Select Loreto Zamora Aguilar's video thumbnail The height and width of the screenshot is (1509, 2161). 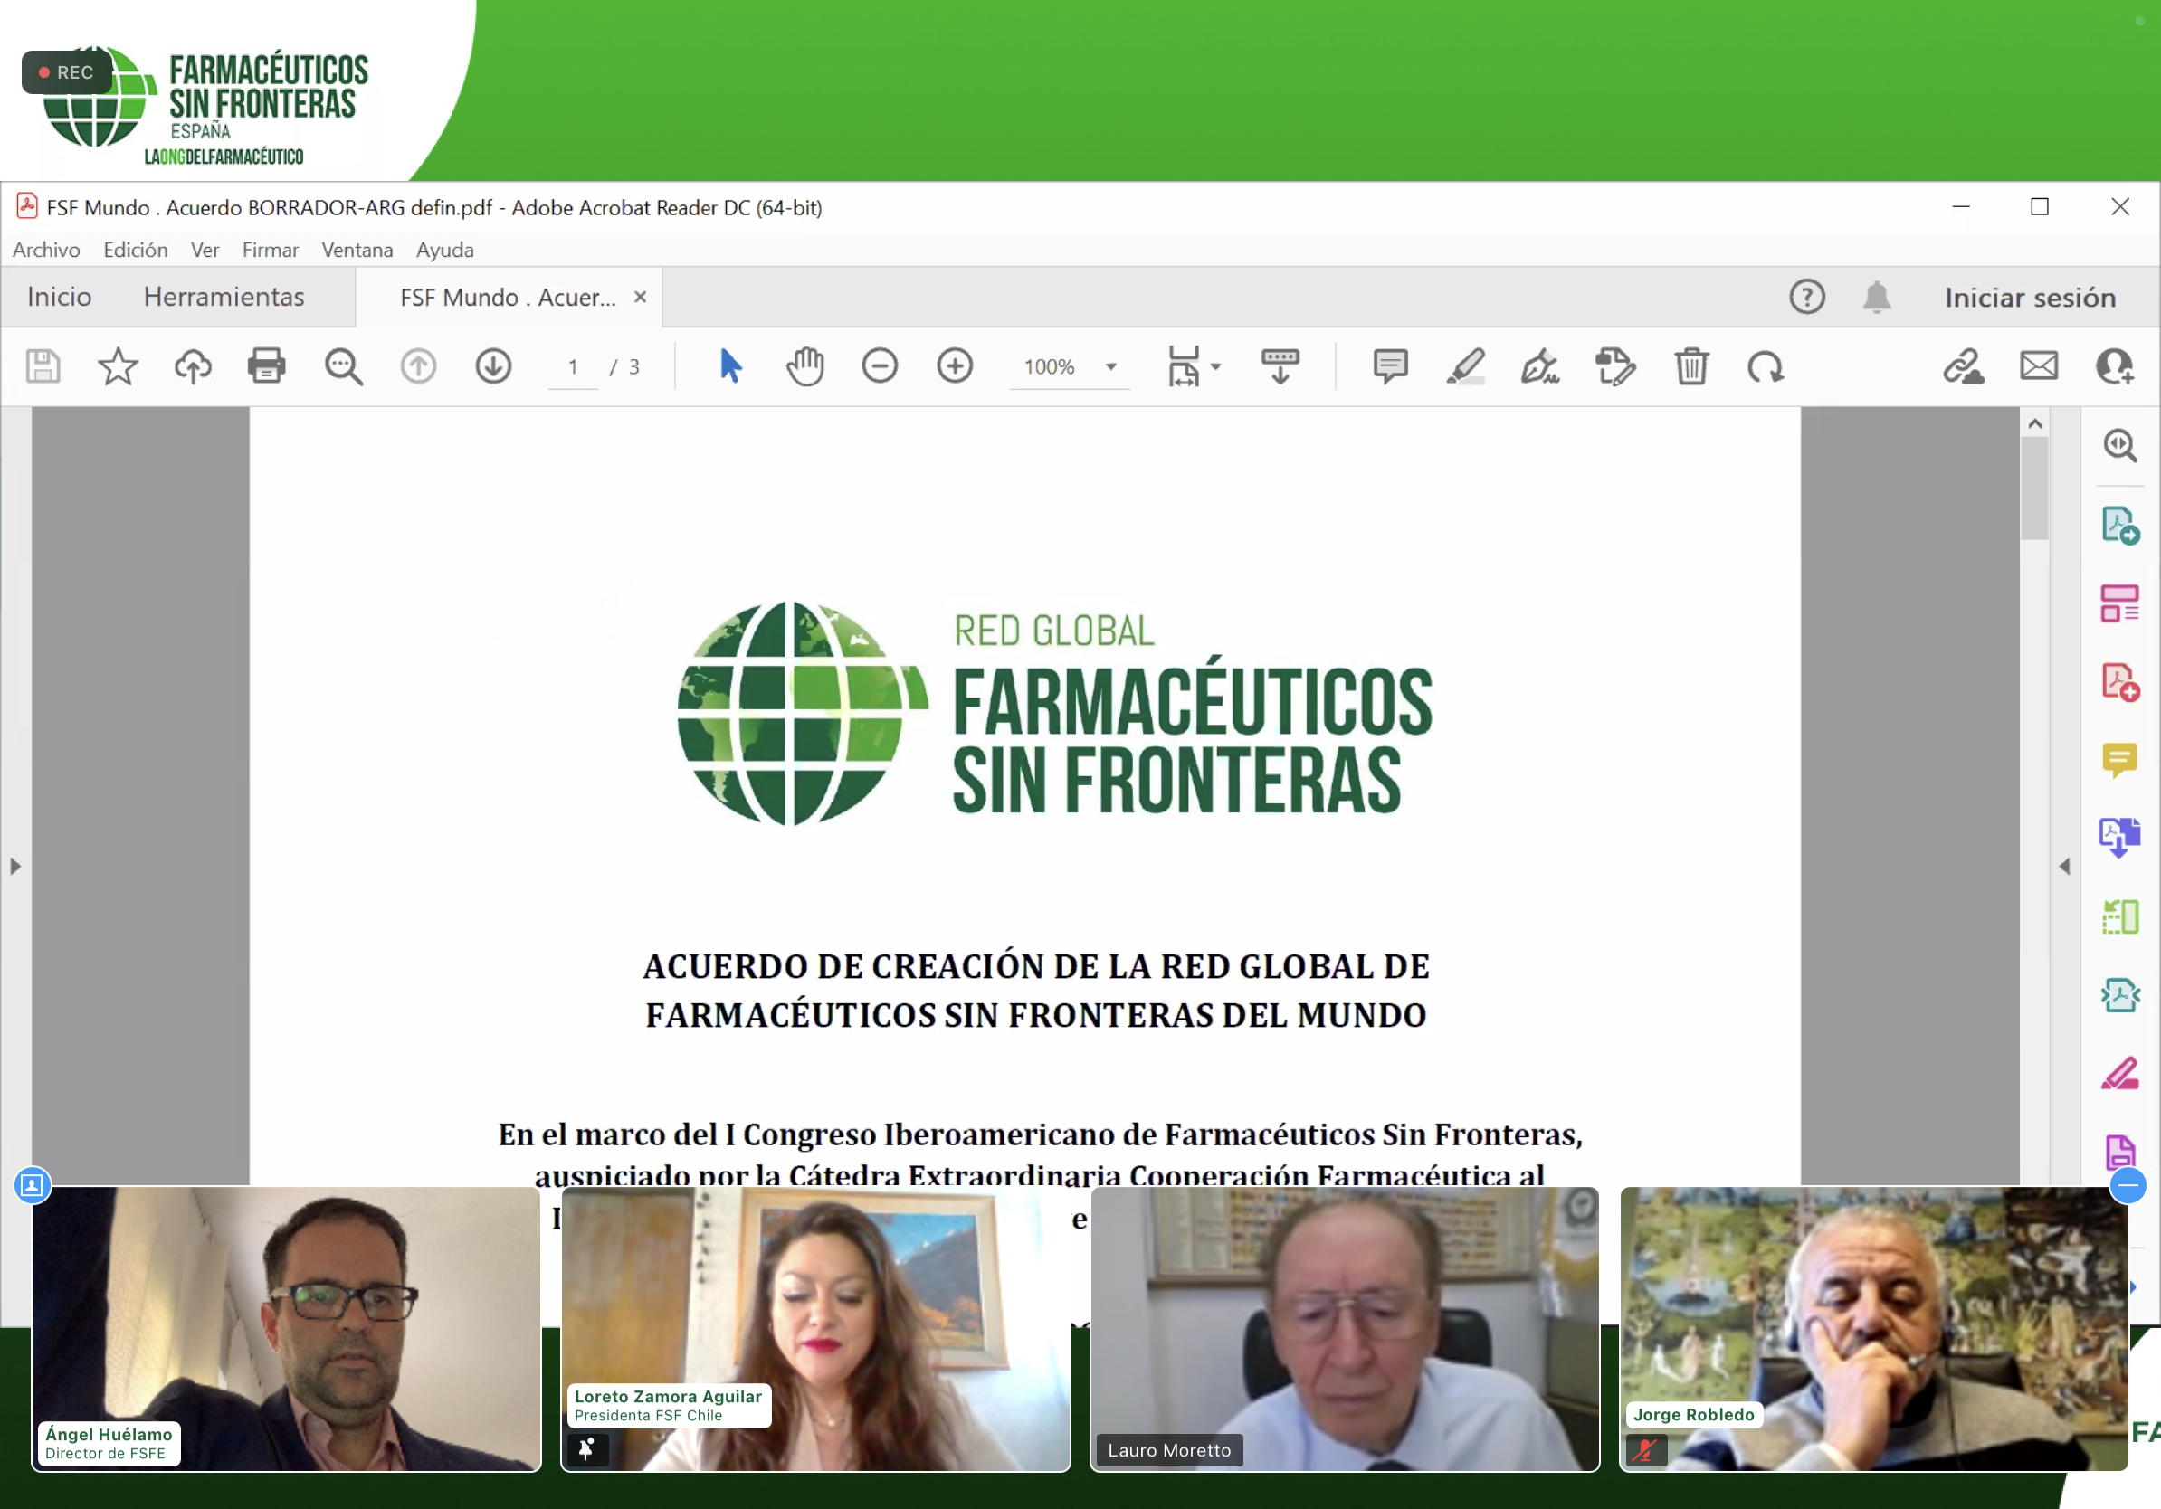coord(815,1328)
